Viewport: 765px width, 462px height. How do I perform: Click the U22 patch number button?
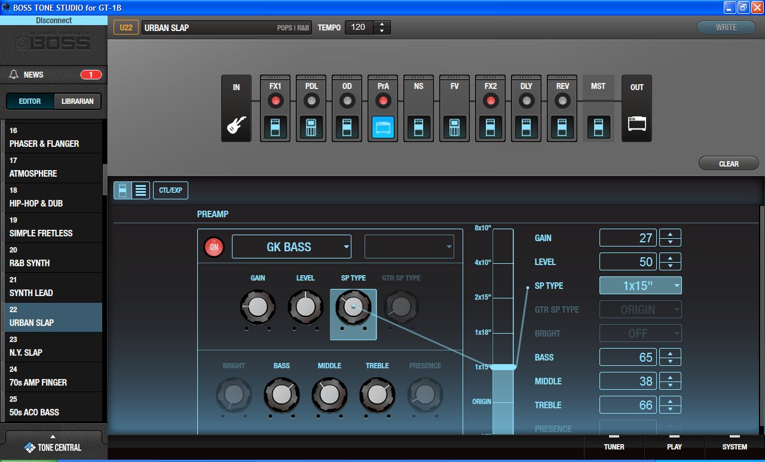[x=126, y=27]
